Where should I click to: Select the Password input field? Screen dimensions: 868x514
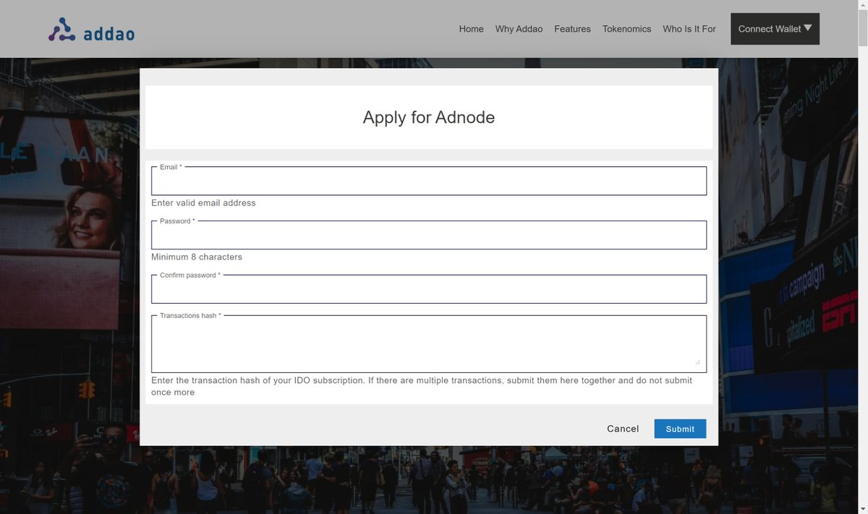point(429,235)
